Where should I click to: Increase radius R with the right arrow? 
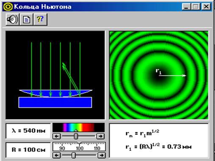point(102,155)
